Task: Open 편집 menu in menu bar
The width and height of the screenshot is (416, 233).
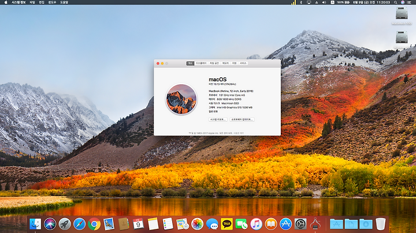Action: 42,2
